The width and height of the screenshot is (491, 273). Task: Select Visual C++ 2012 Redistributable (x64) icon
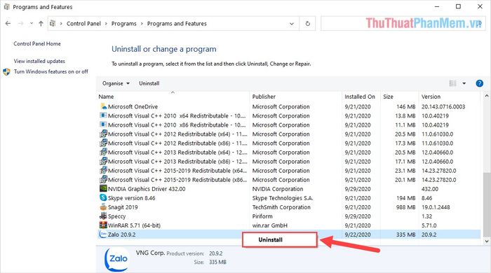(x=103, y=134)
